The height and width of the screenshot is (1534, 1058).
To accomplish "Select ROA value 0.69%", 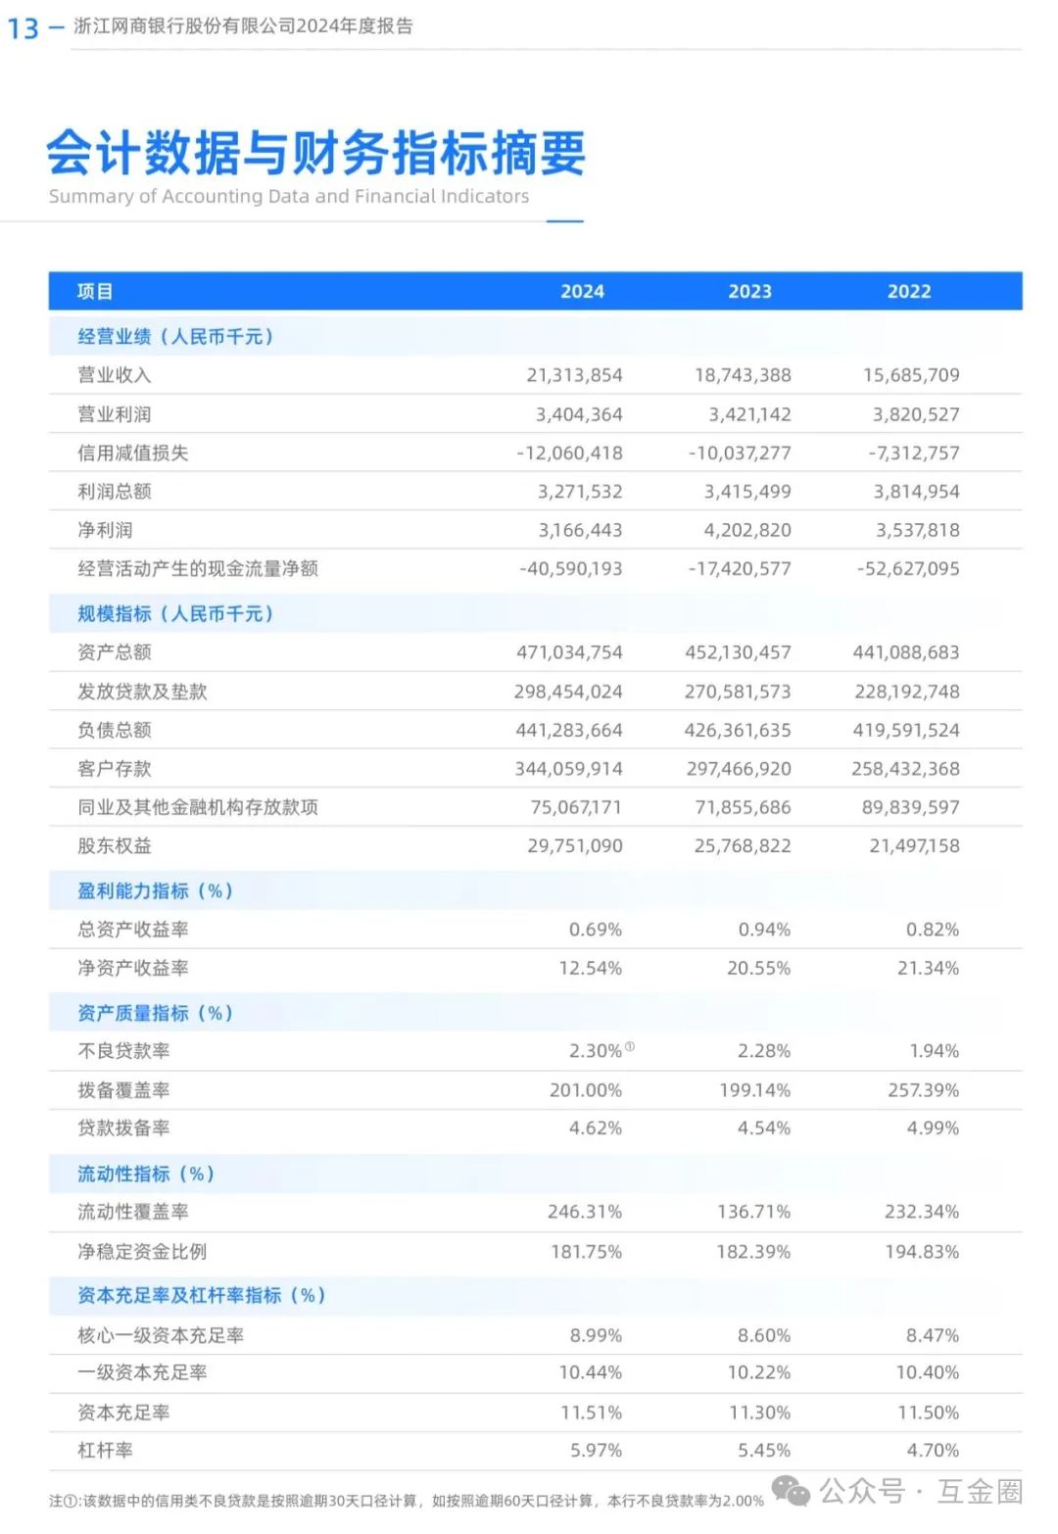I will point(596,930).
